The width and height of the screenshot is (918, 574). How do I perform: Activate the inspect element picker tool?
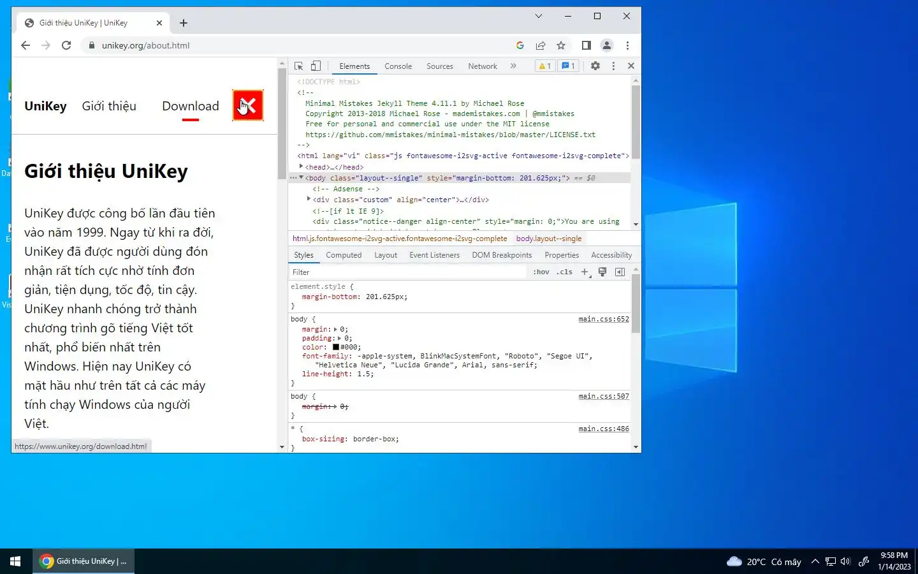298,66
